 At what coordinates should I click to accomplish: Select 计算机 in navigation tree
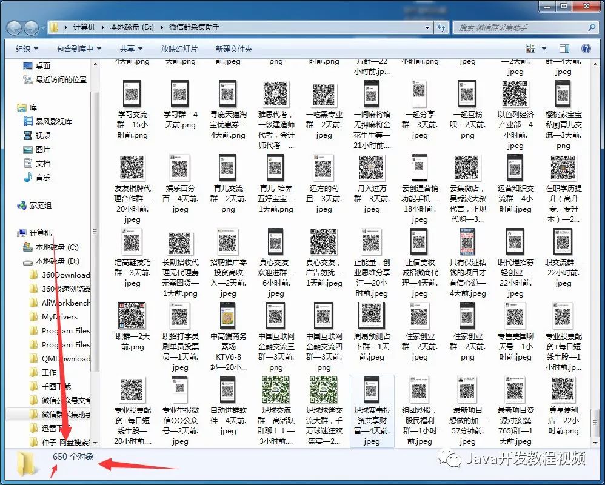coord(35,233)
